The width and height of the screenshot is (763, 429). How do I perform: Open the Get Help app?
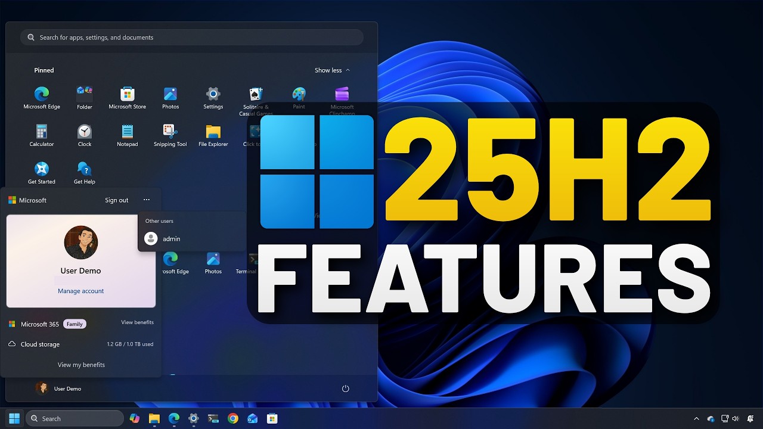click(85, 173)
